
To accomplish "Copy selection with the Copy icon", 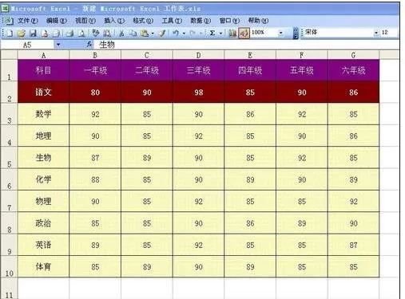I will [x=133, y=33].
